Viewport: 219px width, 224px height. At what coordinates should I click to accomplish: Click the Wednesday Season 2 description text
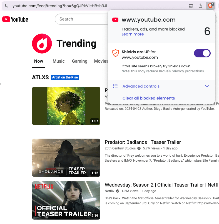pos(162,201)
